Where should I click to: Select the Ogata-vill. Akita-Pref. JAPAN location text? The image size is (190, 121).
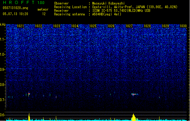pos(135,7)
